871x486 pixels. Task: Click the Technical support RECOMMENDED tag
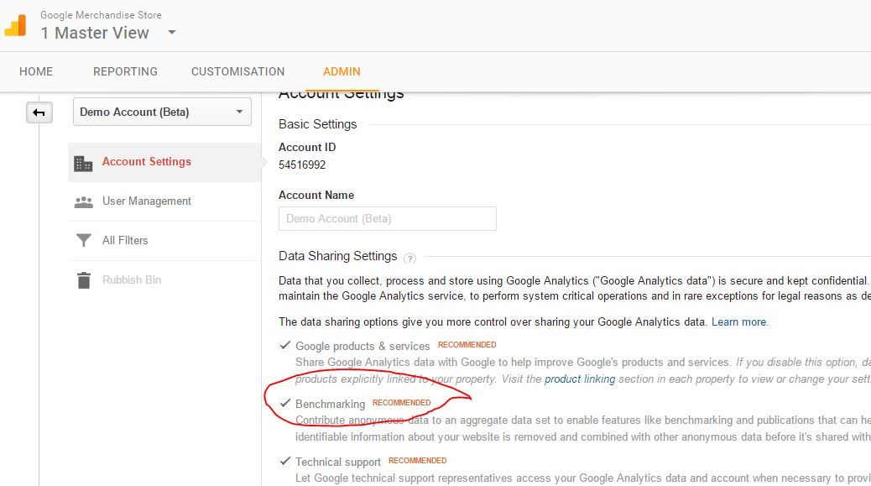[x=418, y=461]
